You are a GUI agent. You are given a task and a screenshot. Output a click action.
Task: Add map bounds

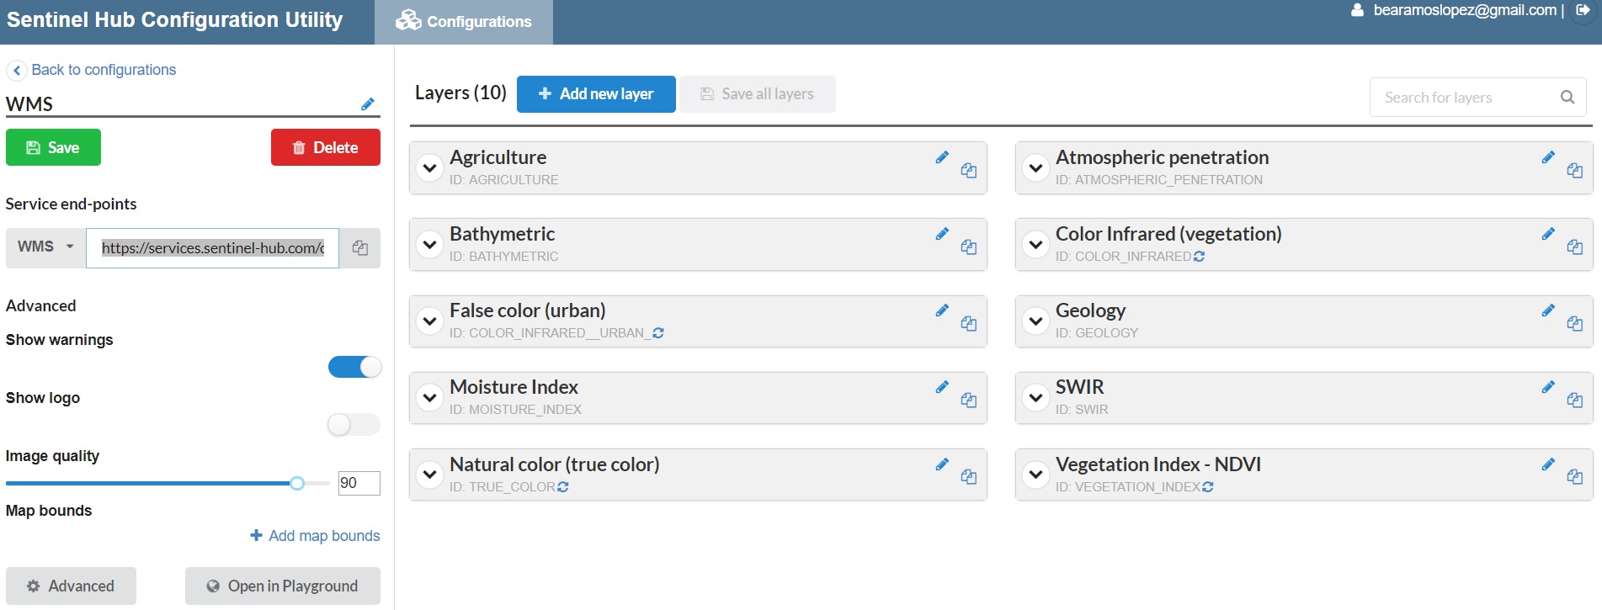coord(315,536)
